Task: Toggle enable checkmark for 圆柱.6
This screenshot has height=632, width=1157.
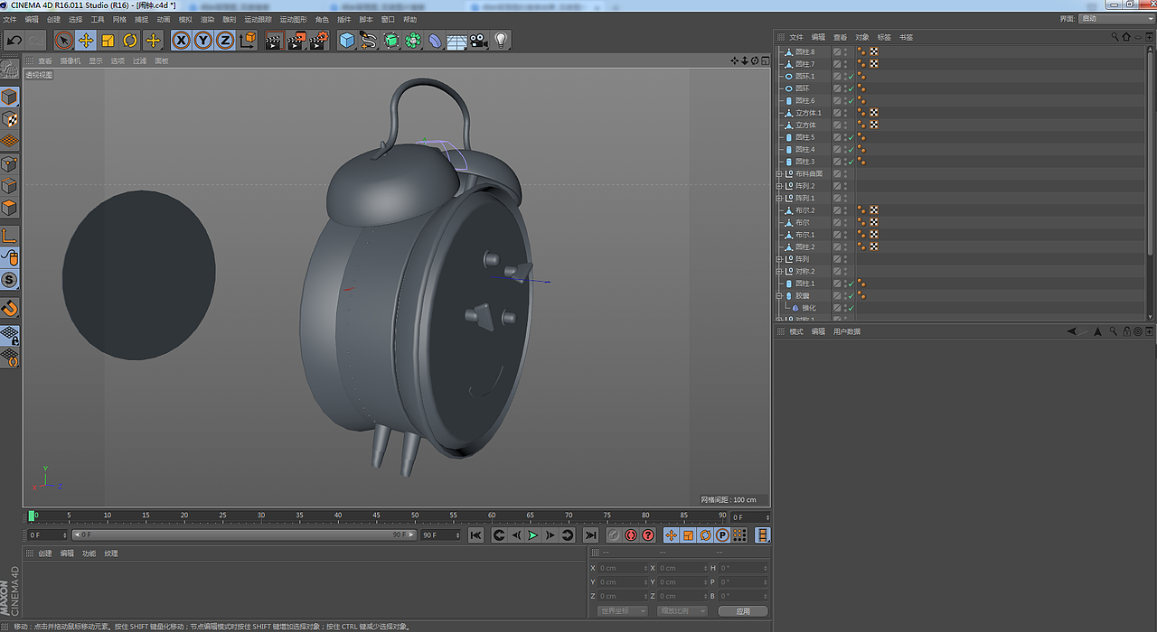Action: coord(851,101)
